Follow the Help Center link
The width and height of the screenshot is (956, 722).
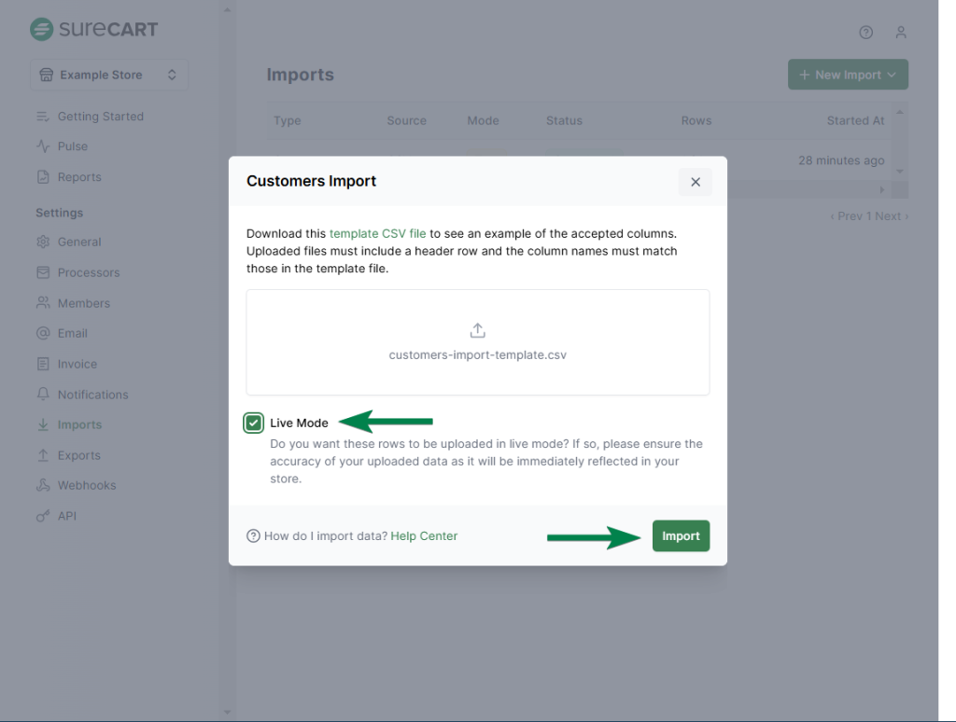(x=424, y=535)
